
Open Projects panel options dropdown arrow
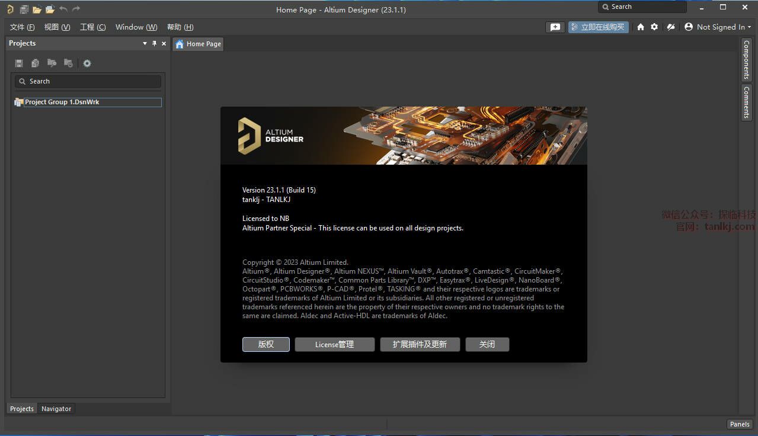coord(145,43)
